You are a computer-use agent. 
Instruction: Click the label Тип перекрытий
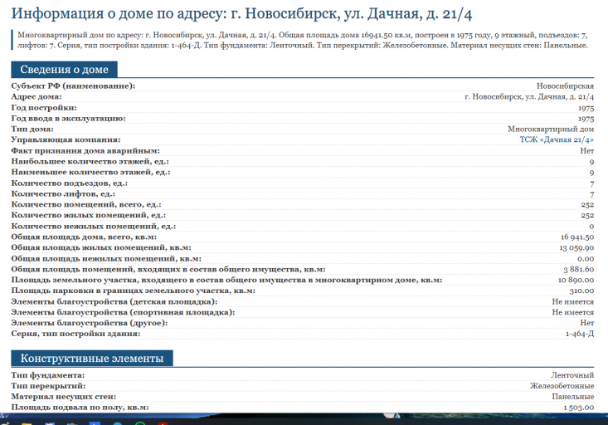(48, 386)
